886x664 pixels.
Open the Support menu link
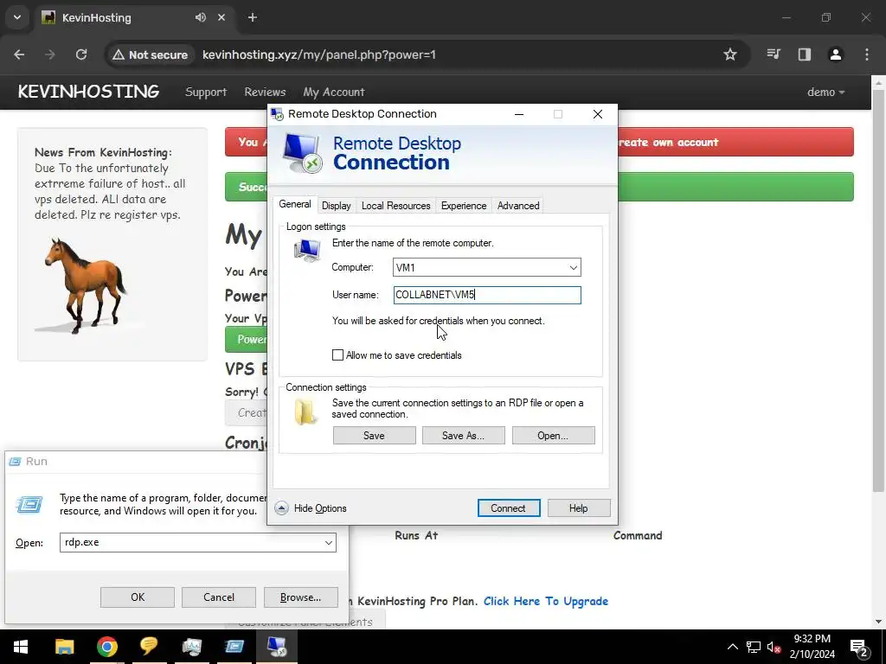206,92
